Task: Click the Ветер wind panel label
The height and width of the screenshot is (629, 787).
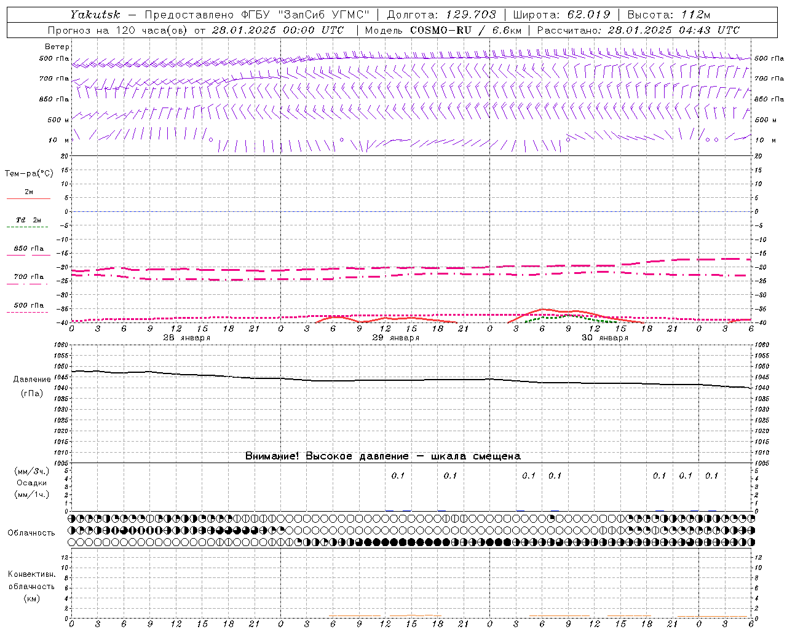Action: 57,47
